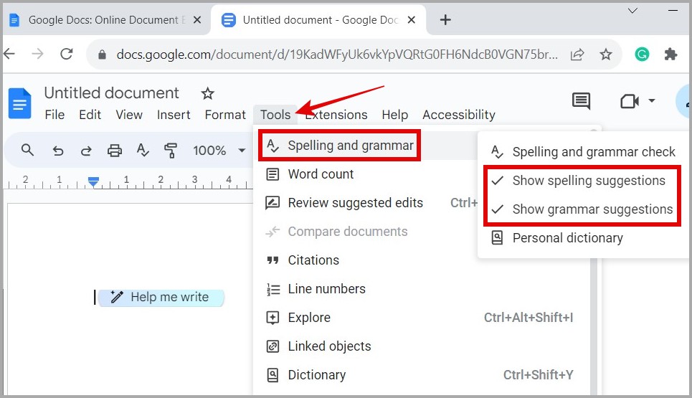This screenshot has height=398, width=692.
Task: Click Dictionary icon in Tools menu
Action: click(x=272, y=375)
